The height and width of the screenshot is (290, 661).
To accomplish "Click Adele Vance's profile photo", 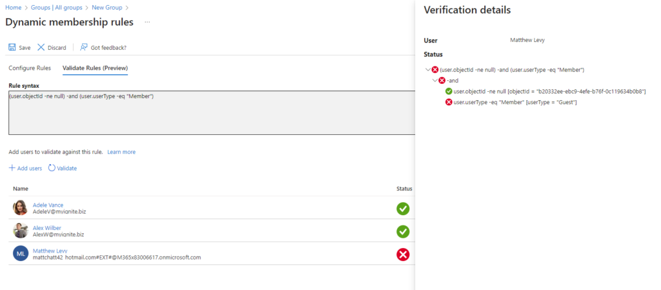I will 20,208.
